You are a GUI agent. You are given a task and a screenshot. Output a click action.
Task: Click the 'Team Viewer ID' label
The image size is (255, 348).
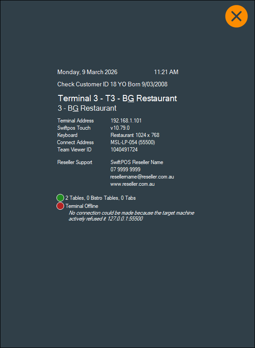[x=74, y=150]
